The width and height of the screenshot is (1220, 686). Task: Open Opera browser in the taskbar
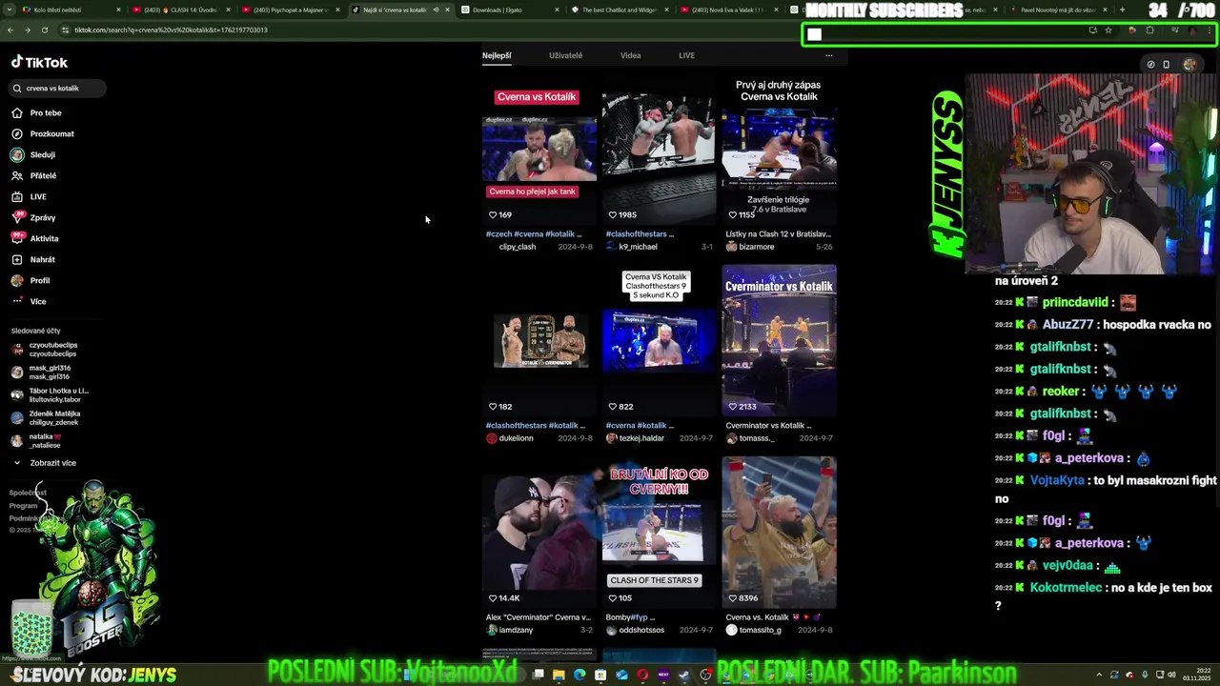pos(642,675)
